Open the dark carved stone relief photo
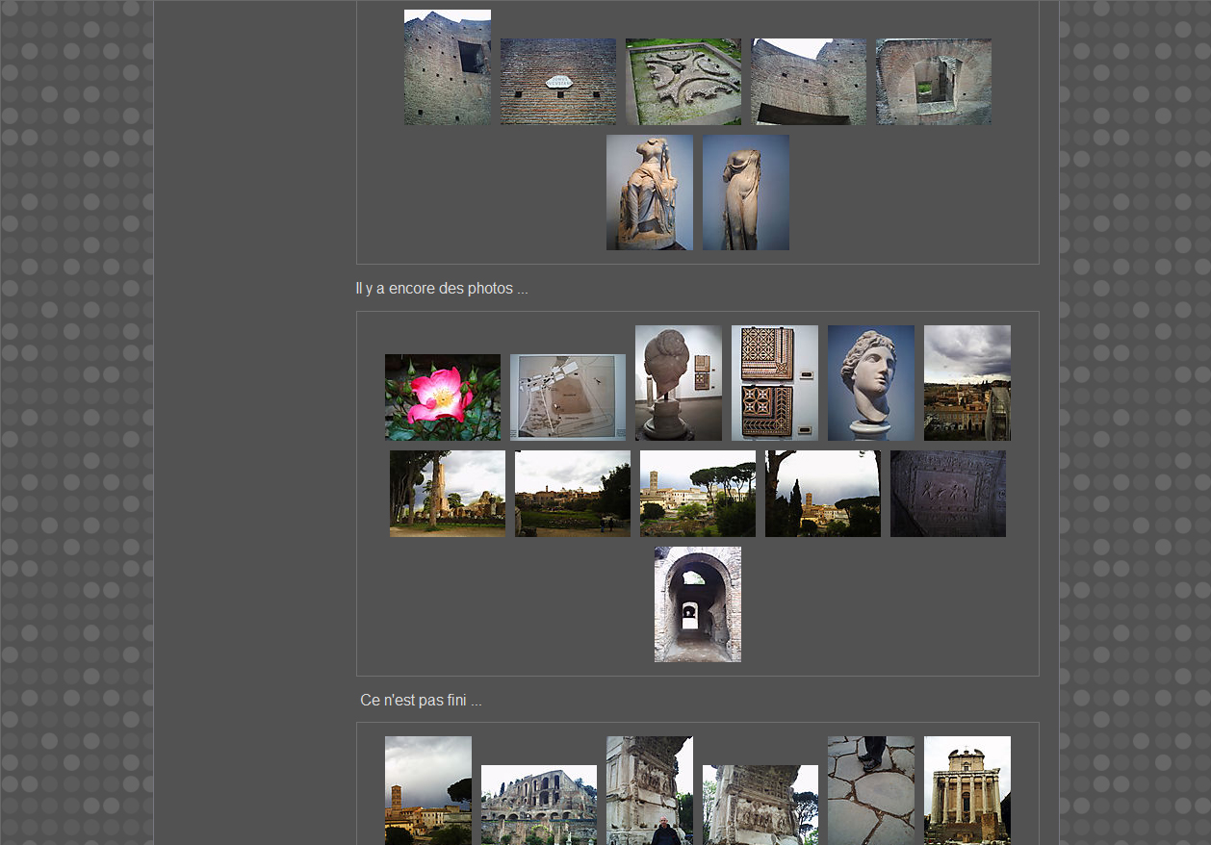1211x845 pixels. [x=947, y=494]
